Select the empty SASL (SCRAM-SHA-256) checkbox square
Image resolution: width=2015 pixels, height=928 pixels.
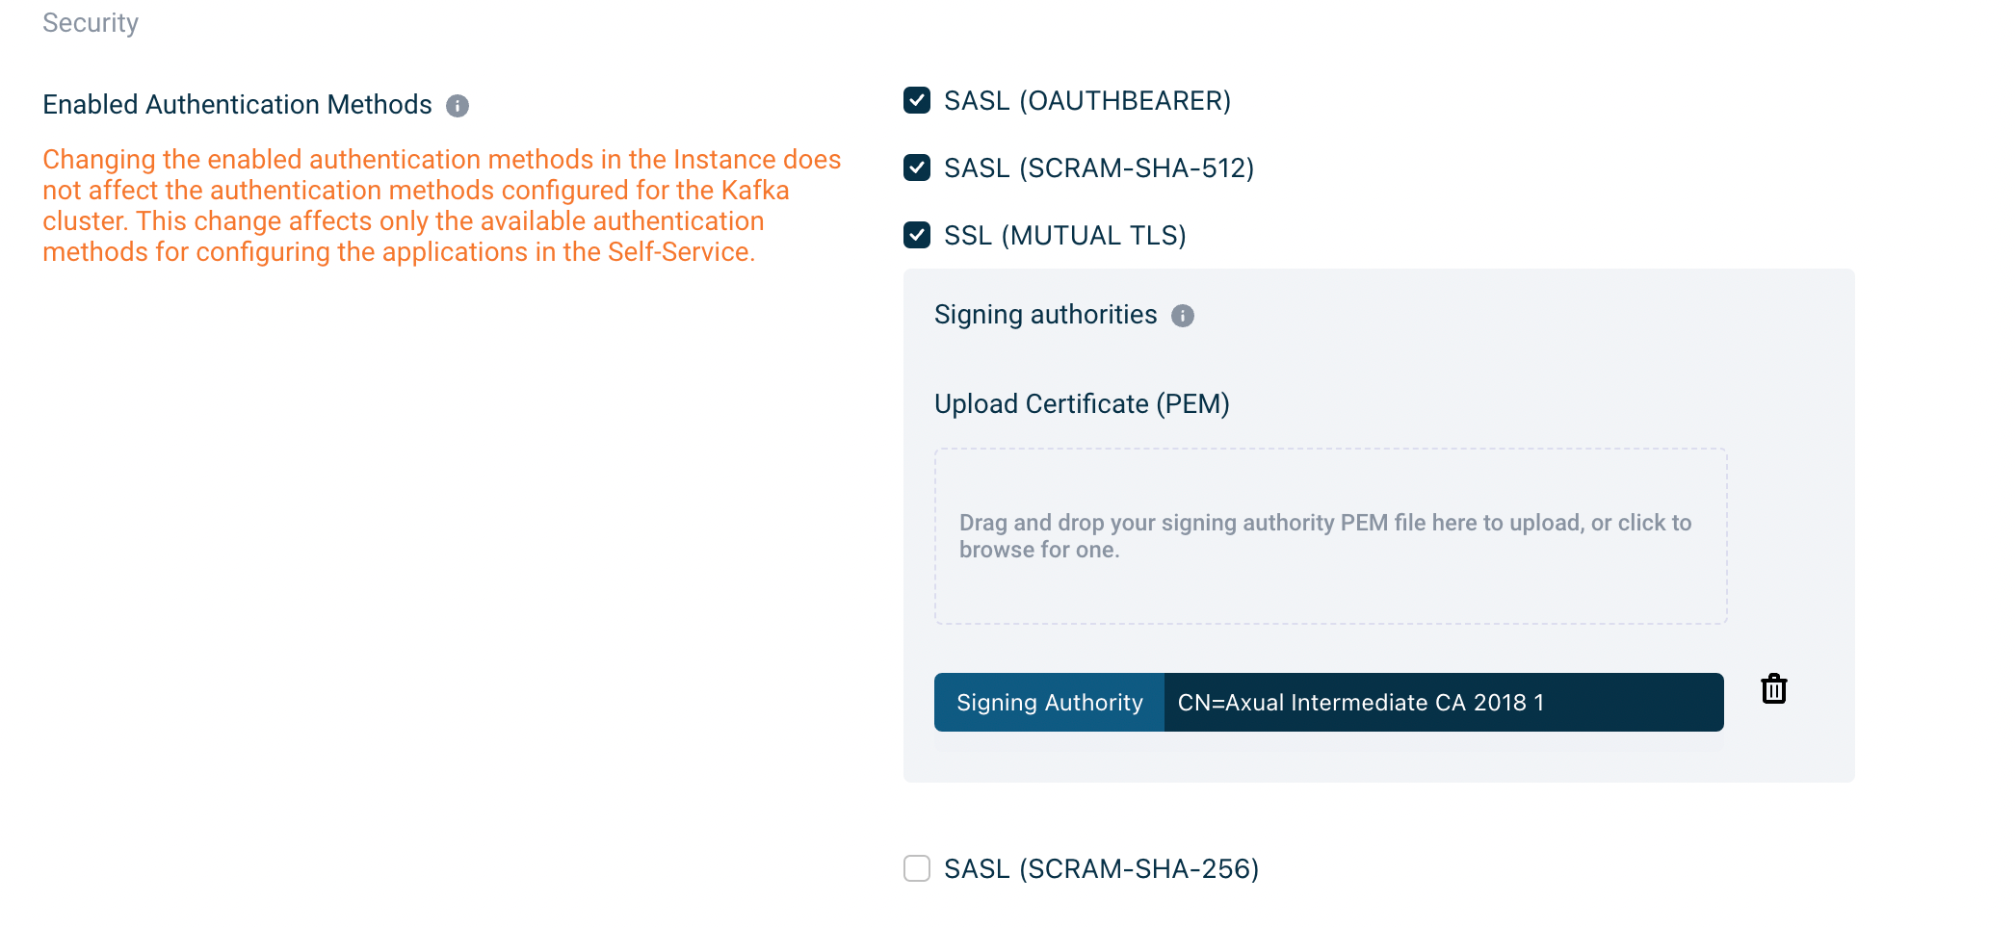tap(915, 868)
